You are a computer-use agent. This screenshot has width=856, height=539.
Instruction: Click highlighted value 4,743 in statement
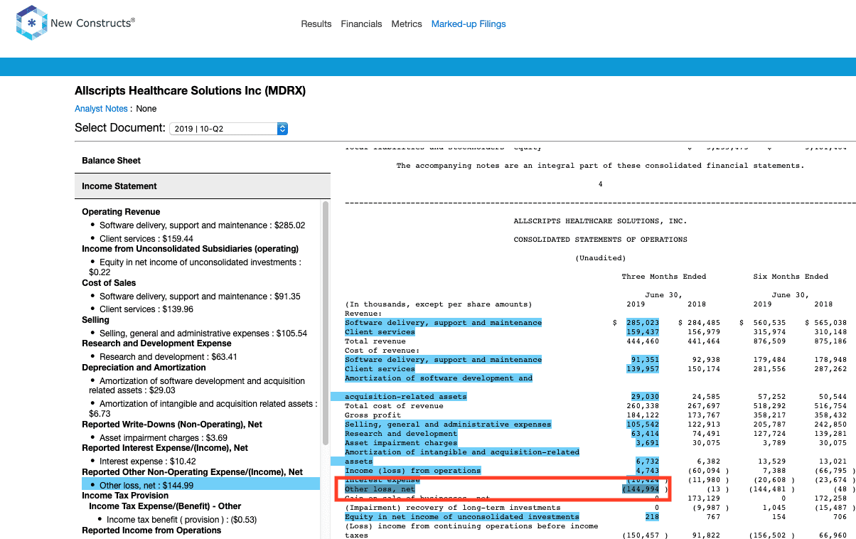point(647,471)
